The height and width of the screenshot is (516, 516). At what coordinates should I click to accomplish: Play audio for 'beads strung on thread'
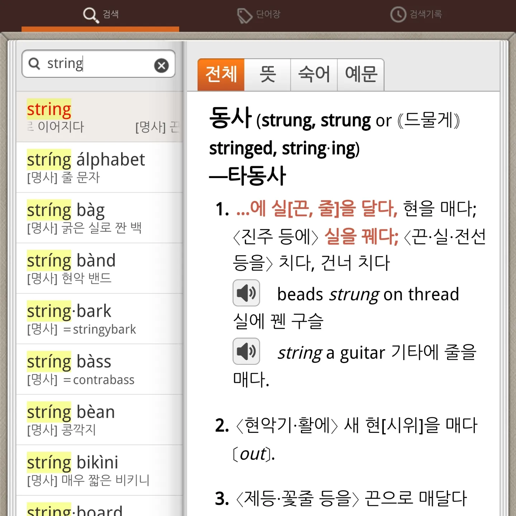(x=246, y=293)
